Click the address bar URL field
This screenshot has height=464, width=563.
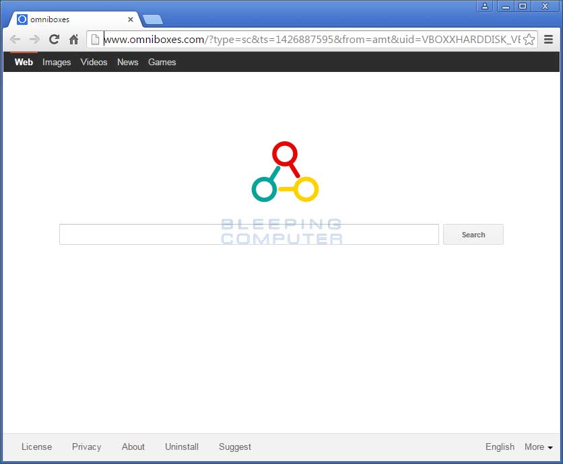click(x=312, y=40)
